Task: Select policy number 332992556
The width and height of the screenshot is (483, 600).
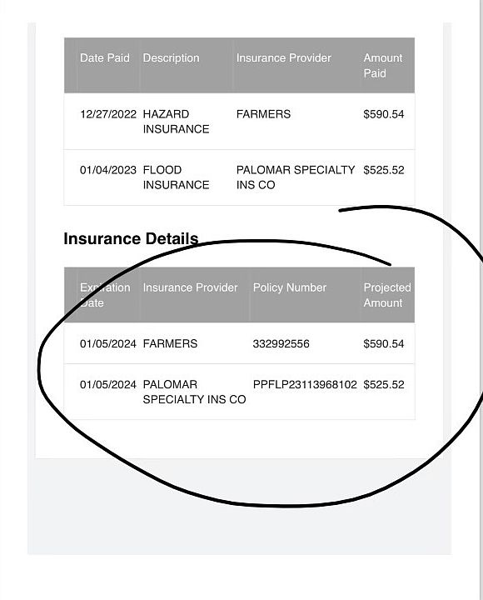Action: [x=281, y=343]
